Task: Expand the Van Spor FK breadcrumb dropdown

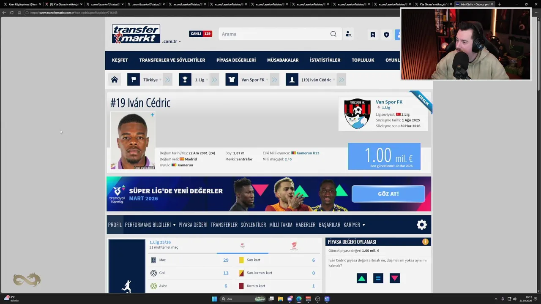Action: coord(267,80)
